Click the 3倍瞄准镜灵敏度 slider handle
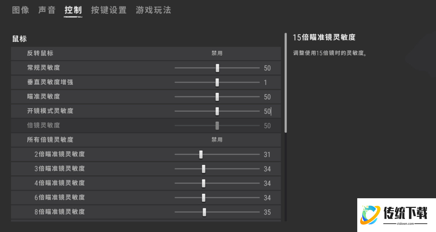The height and width of the screenshot is (232, 436). [203, 169]
